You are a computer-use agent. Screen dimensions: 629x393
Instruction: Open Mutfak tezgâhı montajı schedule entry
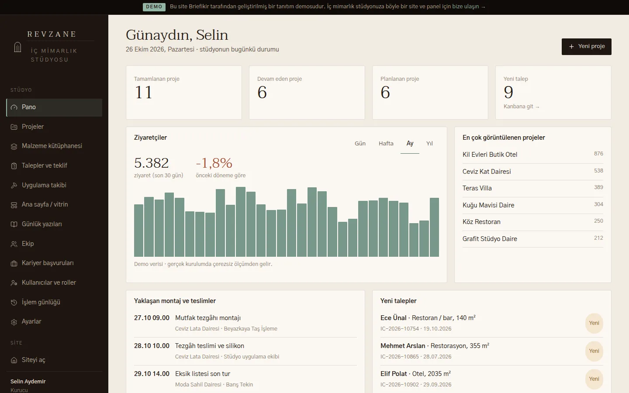tap(245, 323)
